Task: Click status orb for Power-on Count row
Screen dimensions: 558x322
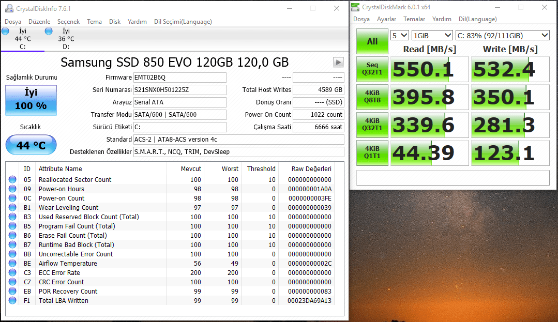Action: [x=12, y=198]
